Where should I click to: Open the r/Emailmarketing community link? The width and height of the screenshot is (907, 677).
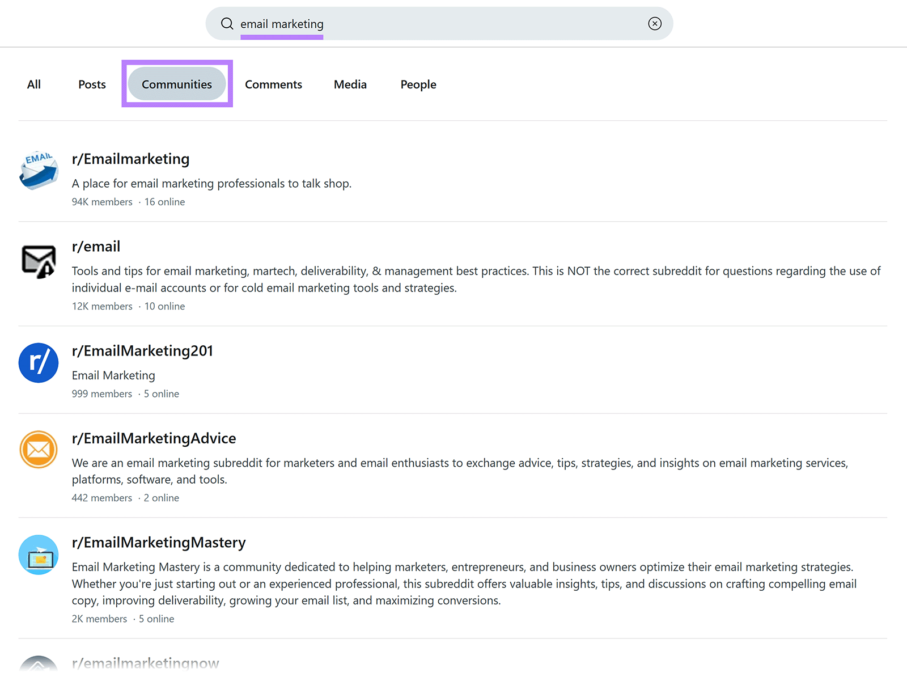[x=130, y=159]
